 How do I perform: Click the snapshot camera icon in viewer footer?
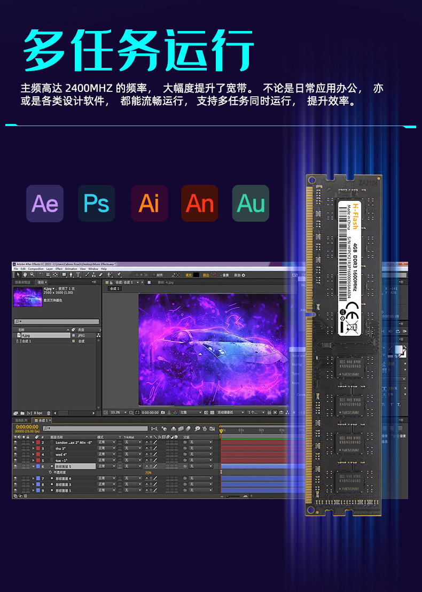click(x=163, y=412)
